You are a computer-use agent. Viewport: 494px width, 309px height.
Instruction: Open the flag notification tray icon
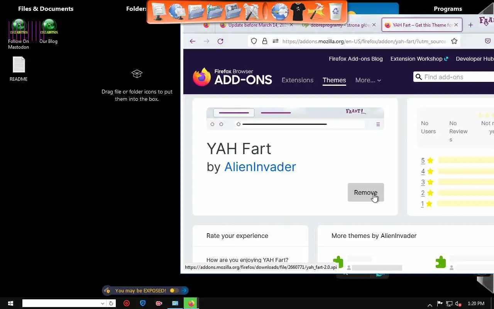click(x=440, y=304)
